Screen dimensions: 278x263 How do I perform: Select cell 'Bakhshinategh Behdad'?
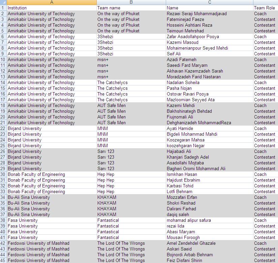point(210,111)
